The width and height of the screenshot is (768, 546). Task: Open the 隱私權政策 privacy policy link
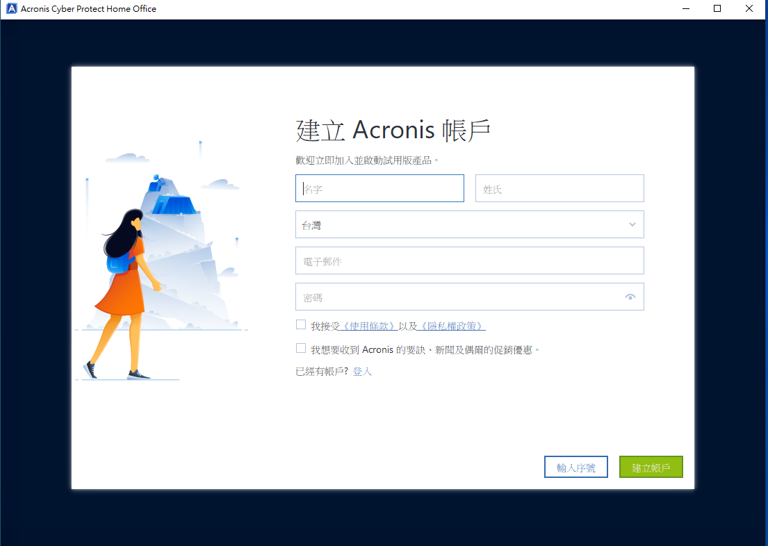tap(451, 326)
